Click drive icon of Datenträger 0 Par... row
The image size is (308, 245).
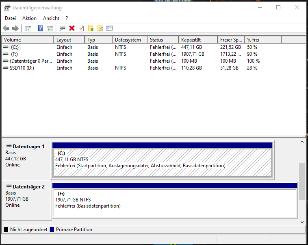[6, 61]
